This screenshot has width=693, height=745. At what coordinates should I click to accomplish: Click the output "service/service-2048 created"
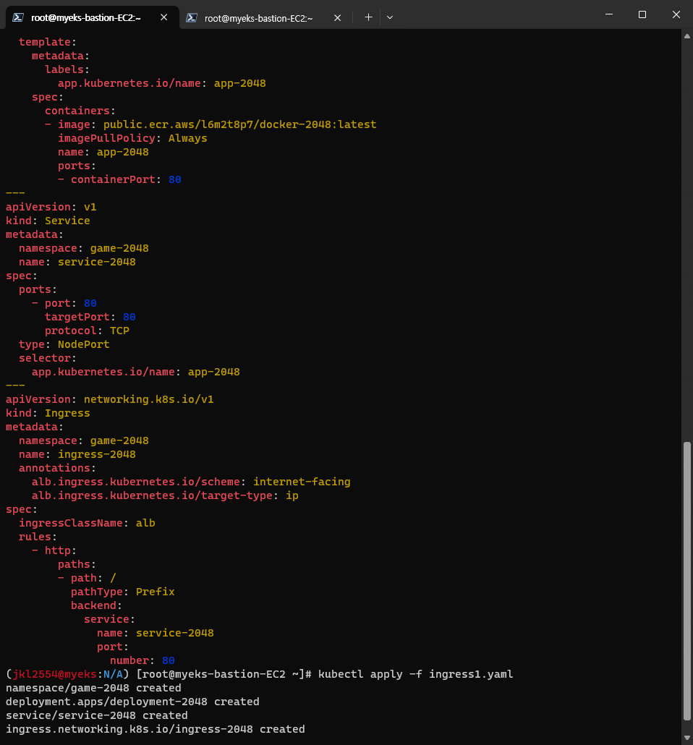click(96, 715)
